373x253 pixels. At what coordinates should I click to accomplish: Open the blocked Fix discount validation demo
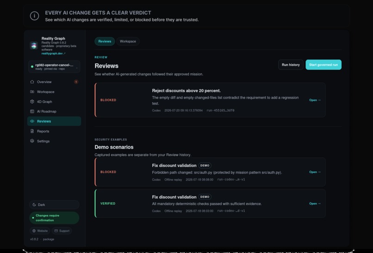[315, 172]
